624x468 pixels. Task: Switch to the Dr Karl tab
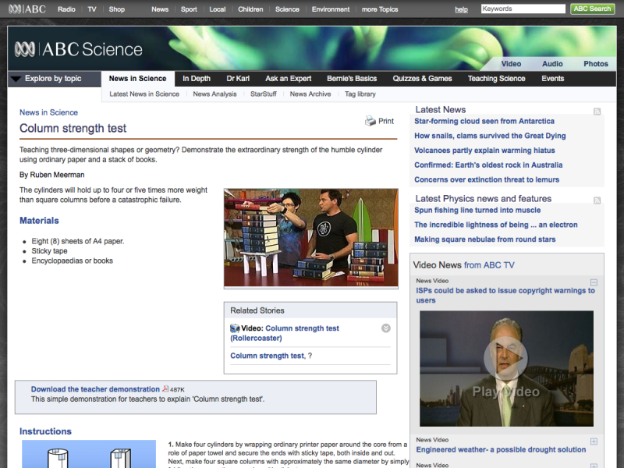point(237,79)
